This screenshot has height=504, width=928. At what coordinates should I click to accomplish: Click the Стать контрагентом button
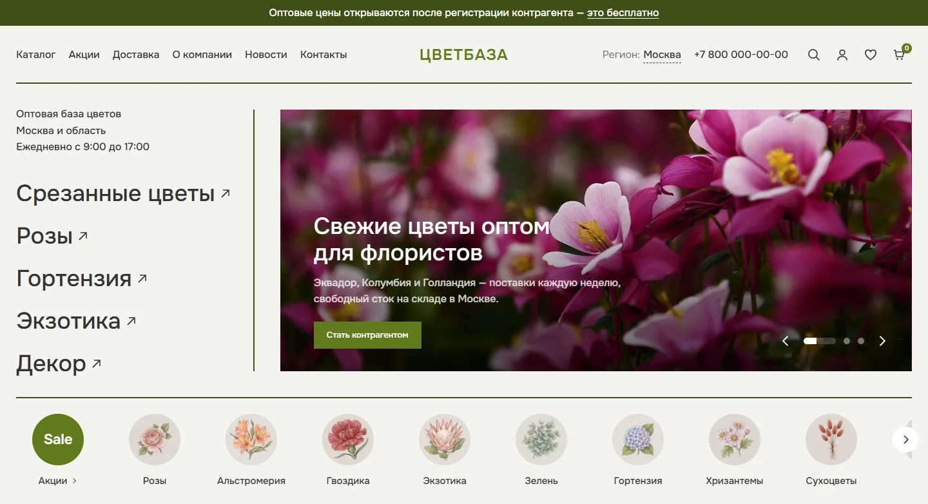click(367, 335)
